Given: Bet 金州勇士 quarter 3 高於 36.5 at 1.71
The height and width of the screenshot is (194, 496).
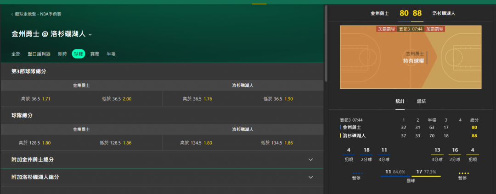Looking at the screenshot, I should (x=36, y=99).
